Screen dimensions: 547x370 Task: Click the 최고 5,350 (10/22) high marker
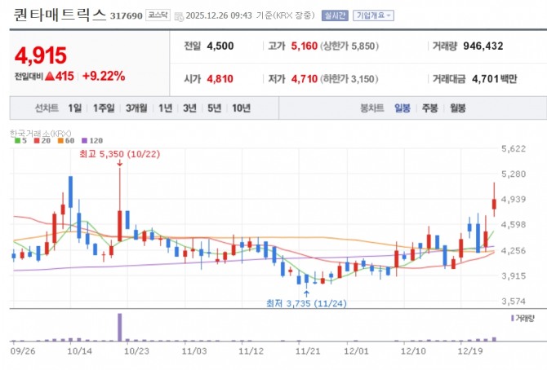tap(120, 154)
